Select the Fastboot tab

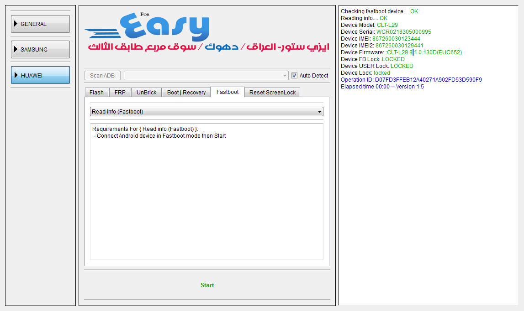227,92
